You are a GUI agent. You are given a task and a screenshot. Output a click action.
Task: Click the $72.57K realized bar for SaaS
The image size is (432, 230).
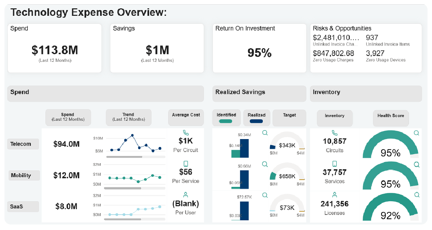(244, 211)
